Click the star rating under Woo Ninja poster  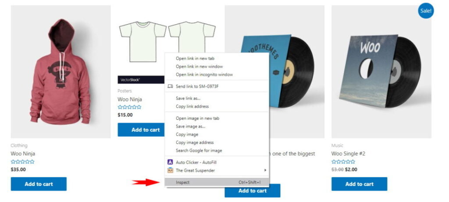click(129, 107)
